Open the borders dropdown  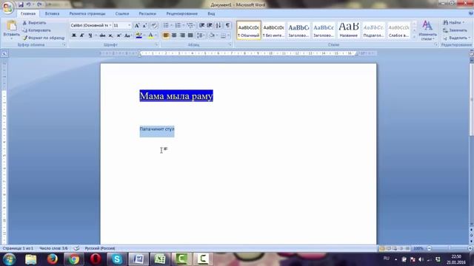228,35
